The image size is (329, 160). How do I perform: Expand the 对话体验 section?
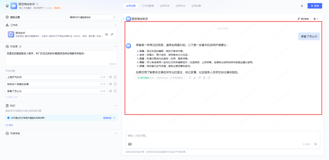pos(115,133)
